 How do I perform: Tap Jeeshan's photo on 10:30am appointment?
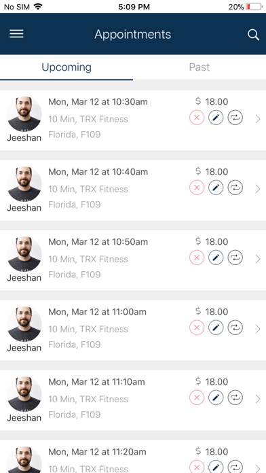(24, 114)
